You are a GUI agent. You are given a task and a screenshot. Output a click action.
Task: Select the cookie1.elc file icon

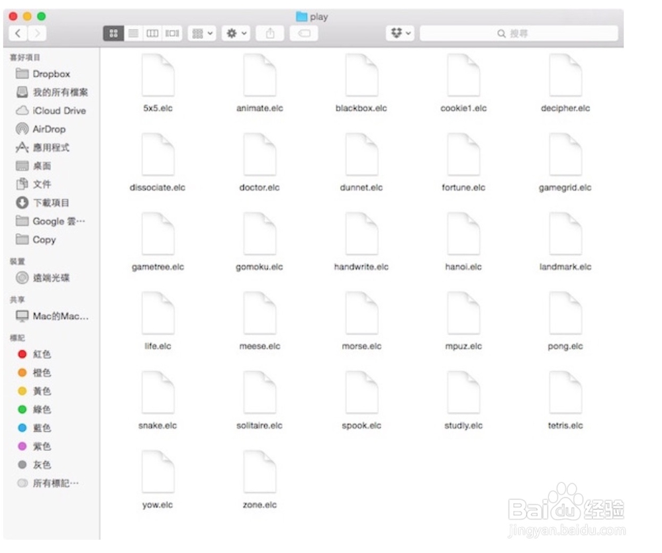[x=463, y=75]
